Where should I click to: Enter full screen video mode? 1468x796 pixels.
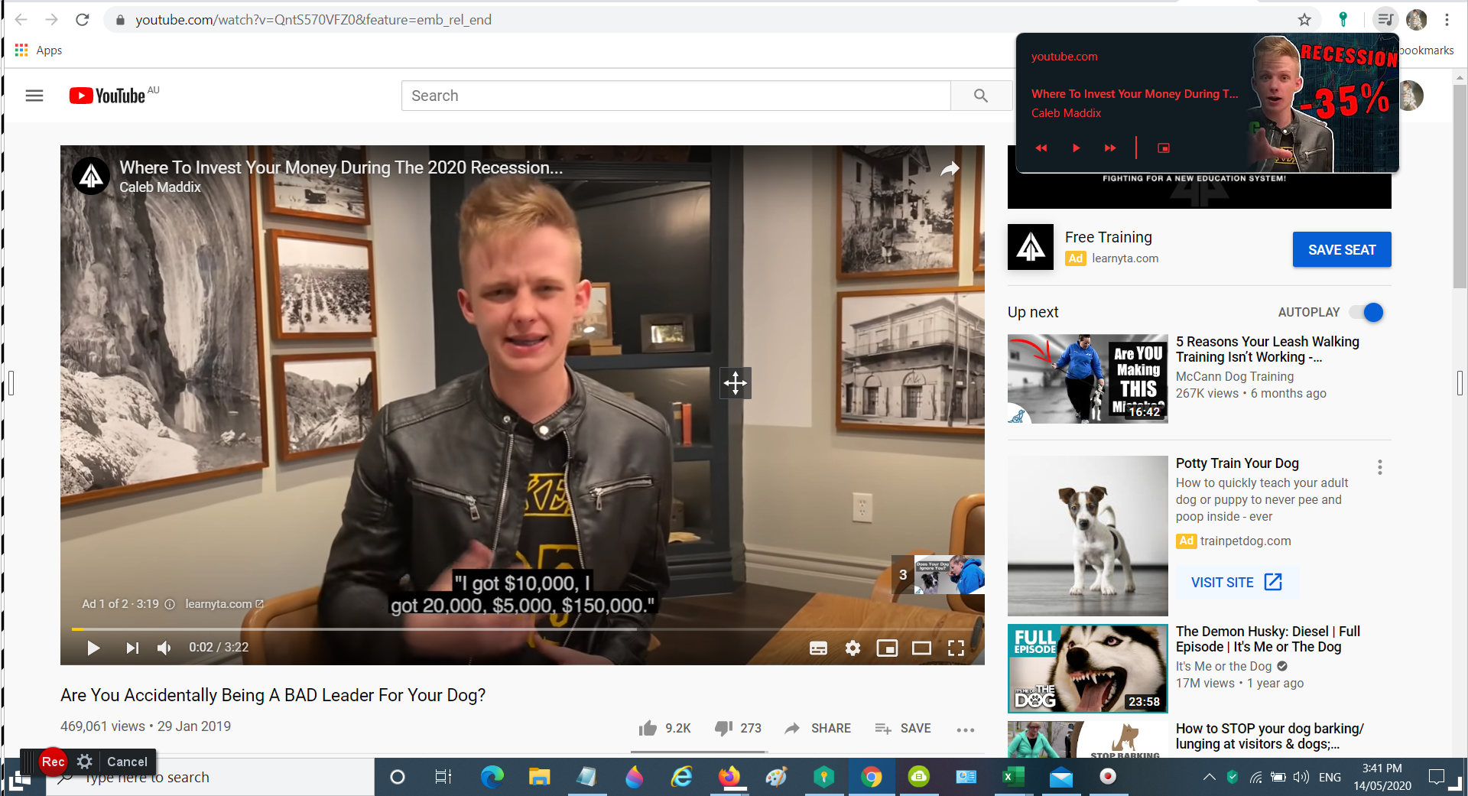point(956,648)
